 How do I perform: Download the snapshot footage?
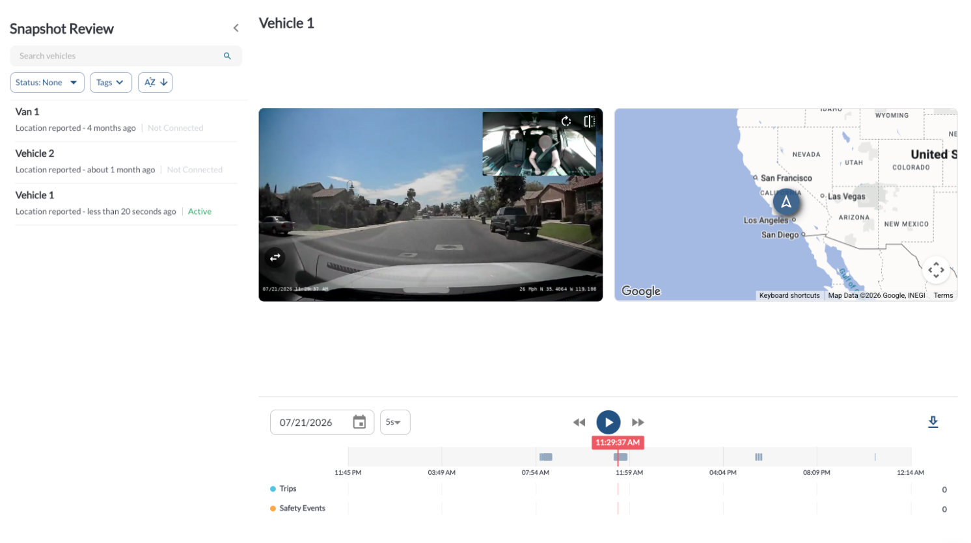(933, 422)
